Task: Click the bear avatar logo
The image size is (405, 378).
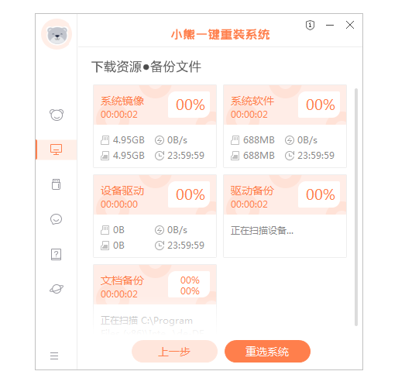Action: point(57,34)
